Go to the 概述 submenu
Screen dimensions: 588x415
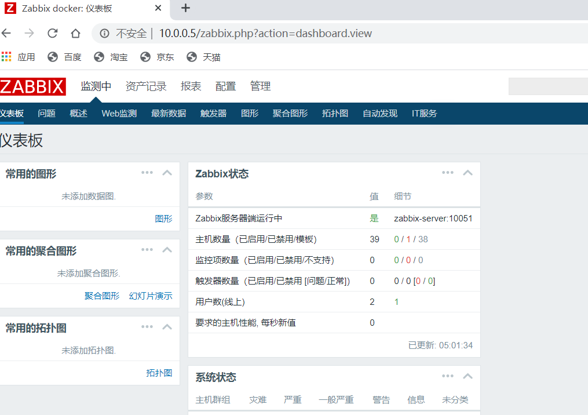[x=78, y=114]
